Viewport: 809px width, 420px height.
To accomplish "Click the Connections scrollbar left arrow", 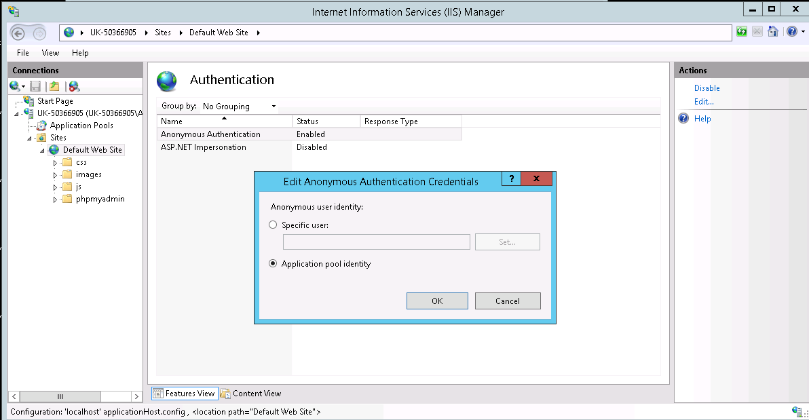I will (14, 396).
